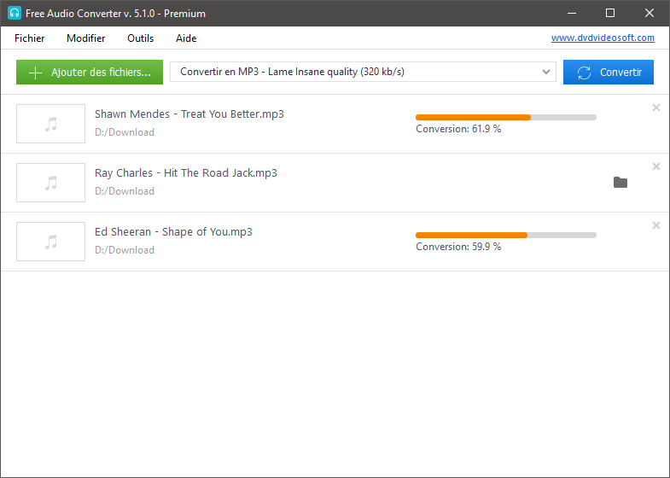Click music note thumbnail of Ray Charles track
The width and height of the screenshot is (670, 478).
[51, 183]
